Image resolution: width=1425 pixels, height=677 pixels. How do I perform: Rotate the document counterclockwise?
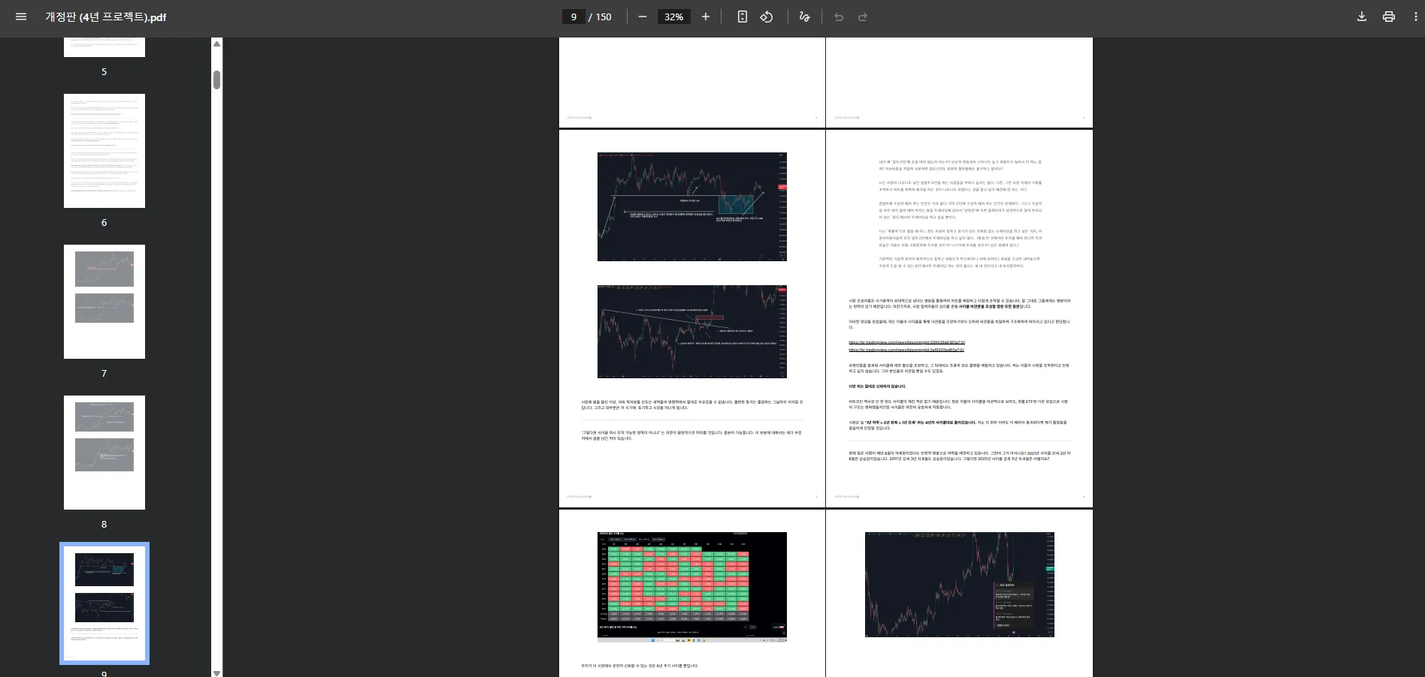pos(767,17)
